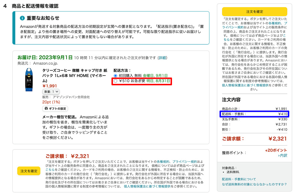This screenshot has width=295, height=195.
Task: Click the top 注文を確定 button
Action: click(x=255, y=12)
